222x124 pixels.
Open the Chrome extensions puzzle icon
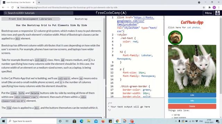coord(210,8)
